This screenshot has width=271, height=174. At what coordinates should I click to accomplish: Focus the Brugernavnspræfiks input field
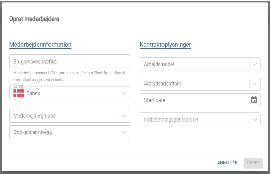click(x=70, y=62)
